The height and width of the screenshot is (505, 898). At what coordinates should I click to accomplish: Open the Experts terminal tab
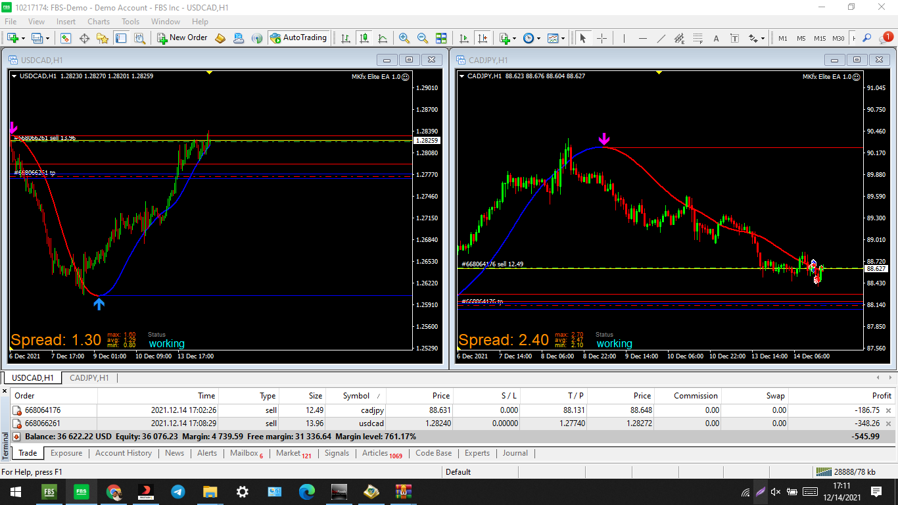(x=477, y=453)
